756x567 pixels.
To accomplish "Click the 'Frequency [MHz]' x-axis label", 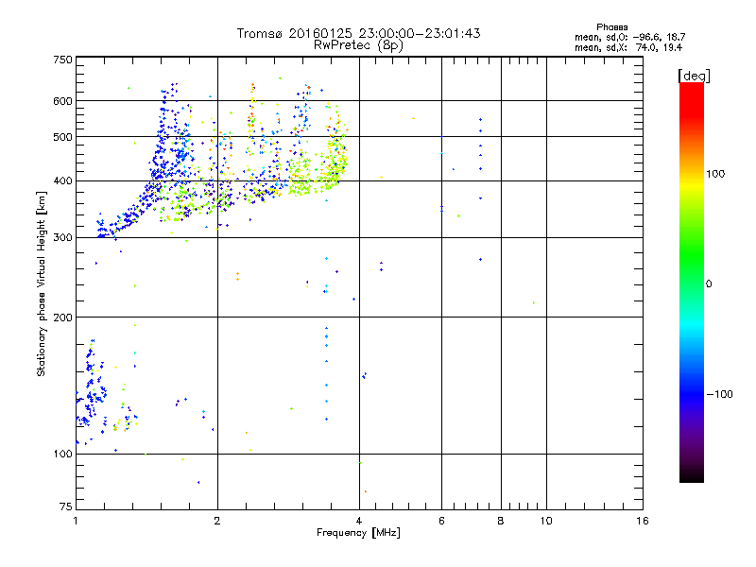I will click(x=358, y=533).
